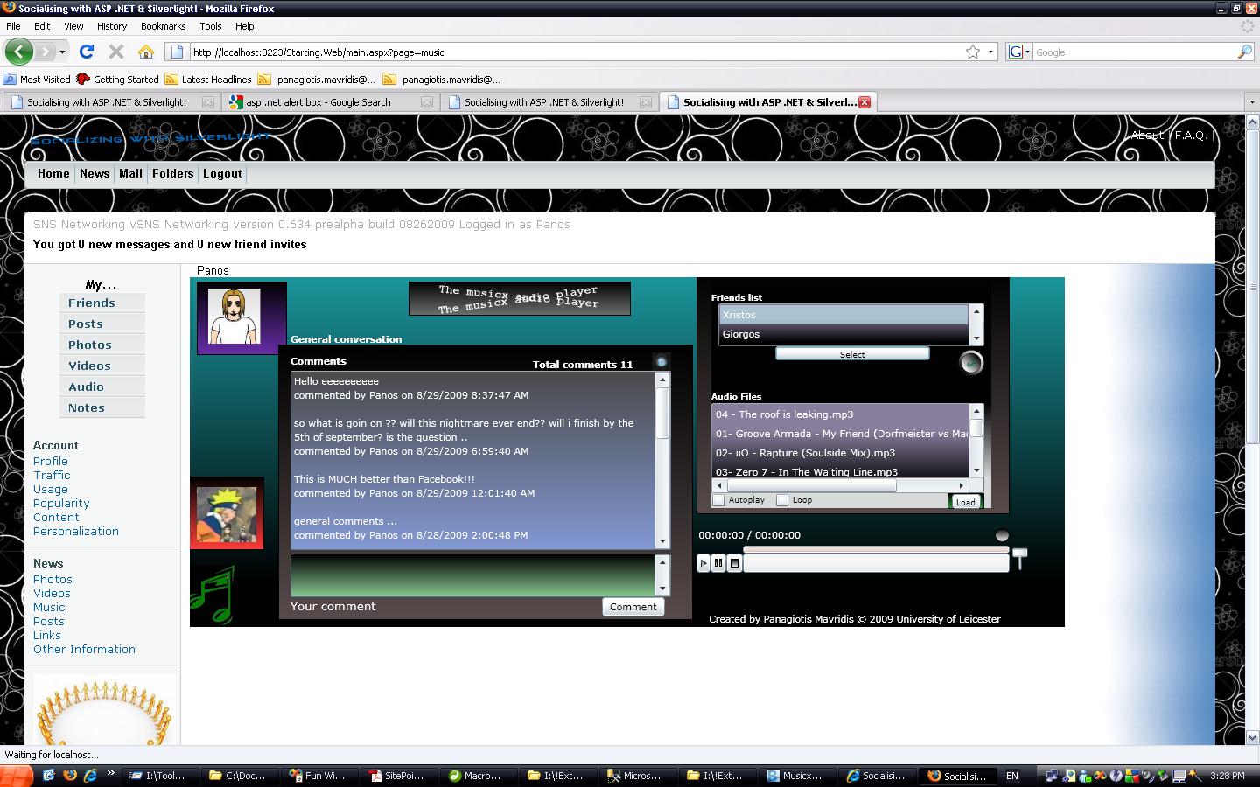The width and height of the screenshot is (1260, 787).
Task: Switch to asp .net alert box Google Search tab
Action: 329,102
